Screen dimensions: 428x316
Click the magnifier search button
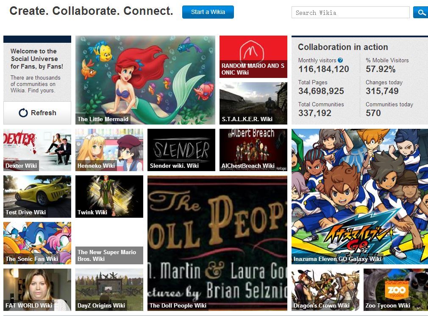pyautogui.click(x=421, y=12)
